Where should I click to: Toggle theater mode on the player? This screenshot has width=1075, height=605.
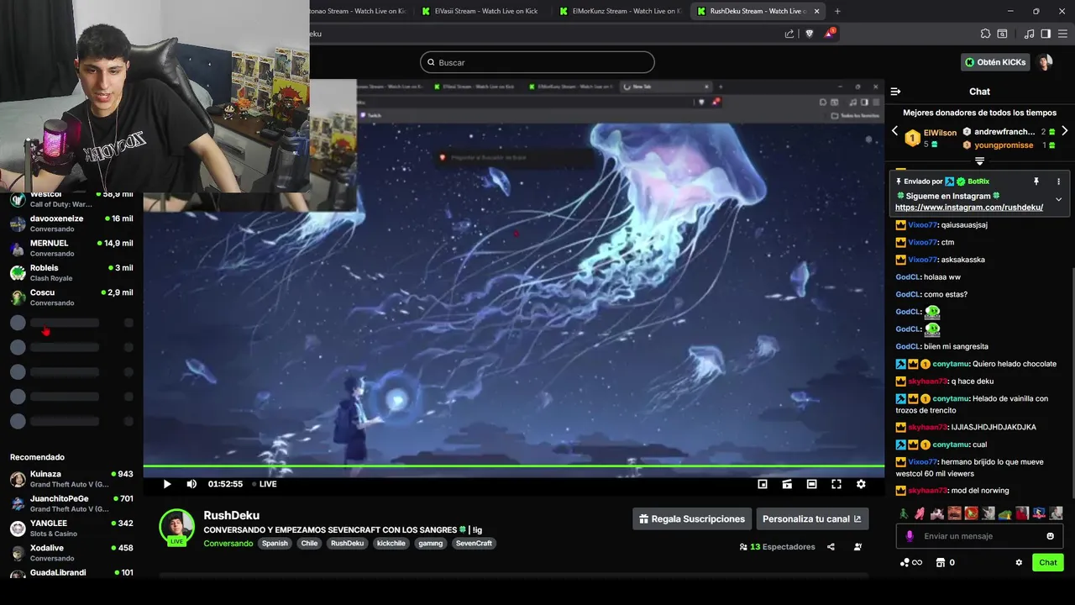pyautogui.click(x=811, y=484)
